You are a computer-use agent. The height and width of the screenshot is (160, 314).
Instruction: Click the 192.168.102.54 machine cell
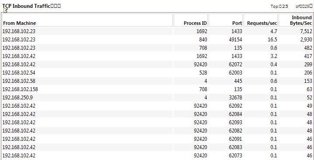pos(19,73)
